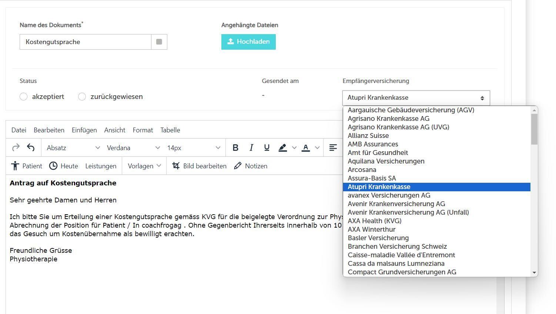The height and width of the screenshot is (314, 556).
Task: Insert today's date with Heute
Action: coord(64,166)
